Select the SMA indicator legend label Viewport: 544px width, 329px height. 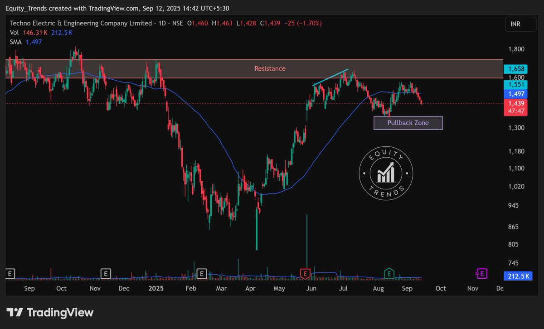click(16, 42)
